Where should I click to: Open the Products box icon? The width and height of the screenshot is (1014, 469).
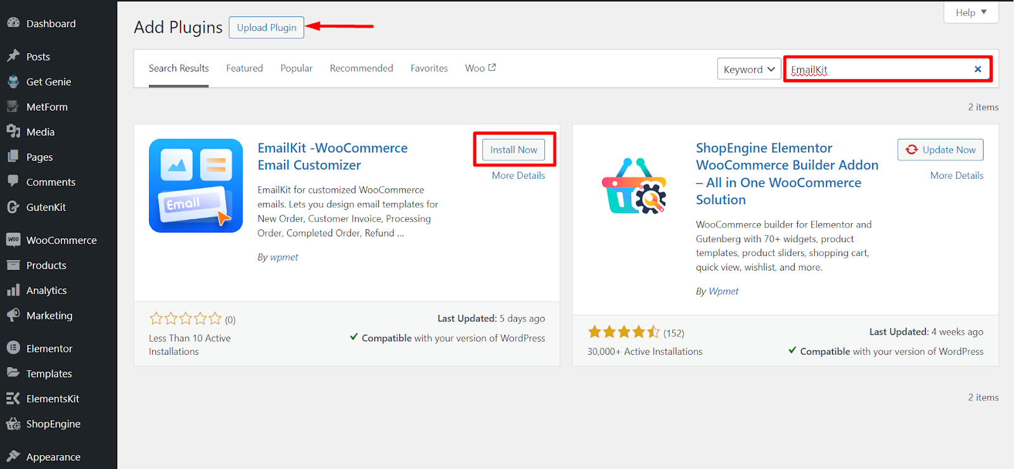click(x=13, y=265)
